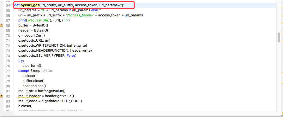Click c.close() on line 78
The image size is (283, 117).
(30, 76)
